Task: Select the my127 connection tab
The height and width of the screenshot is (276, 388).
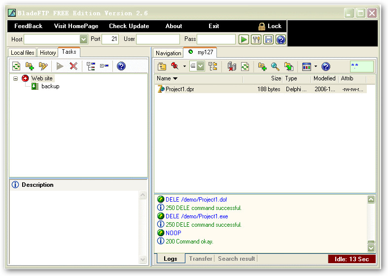Action: coord(201,52)
